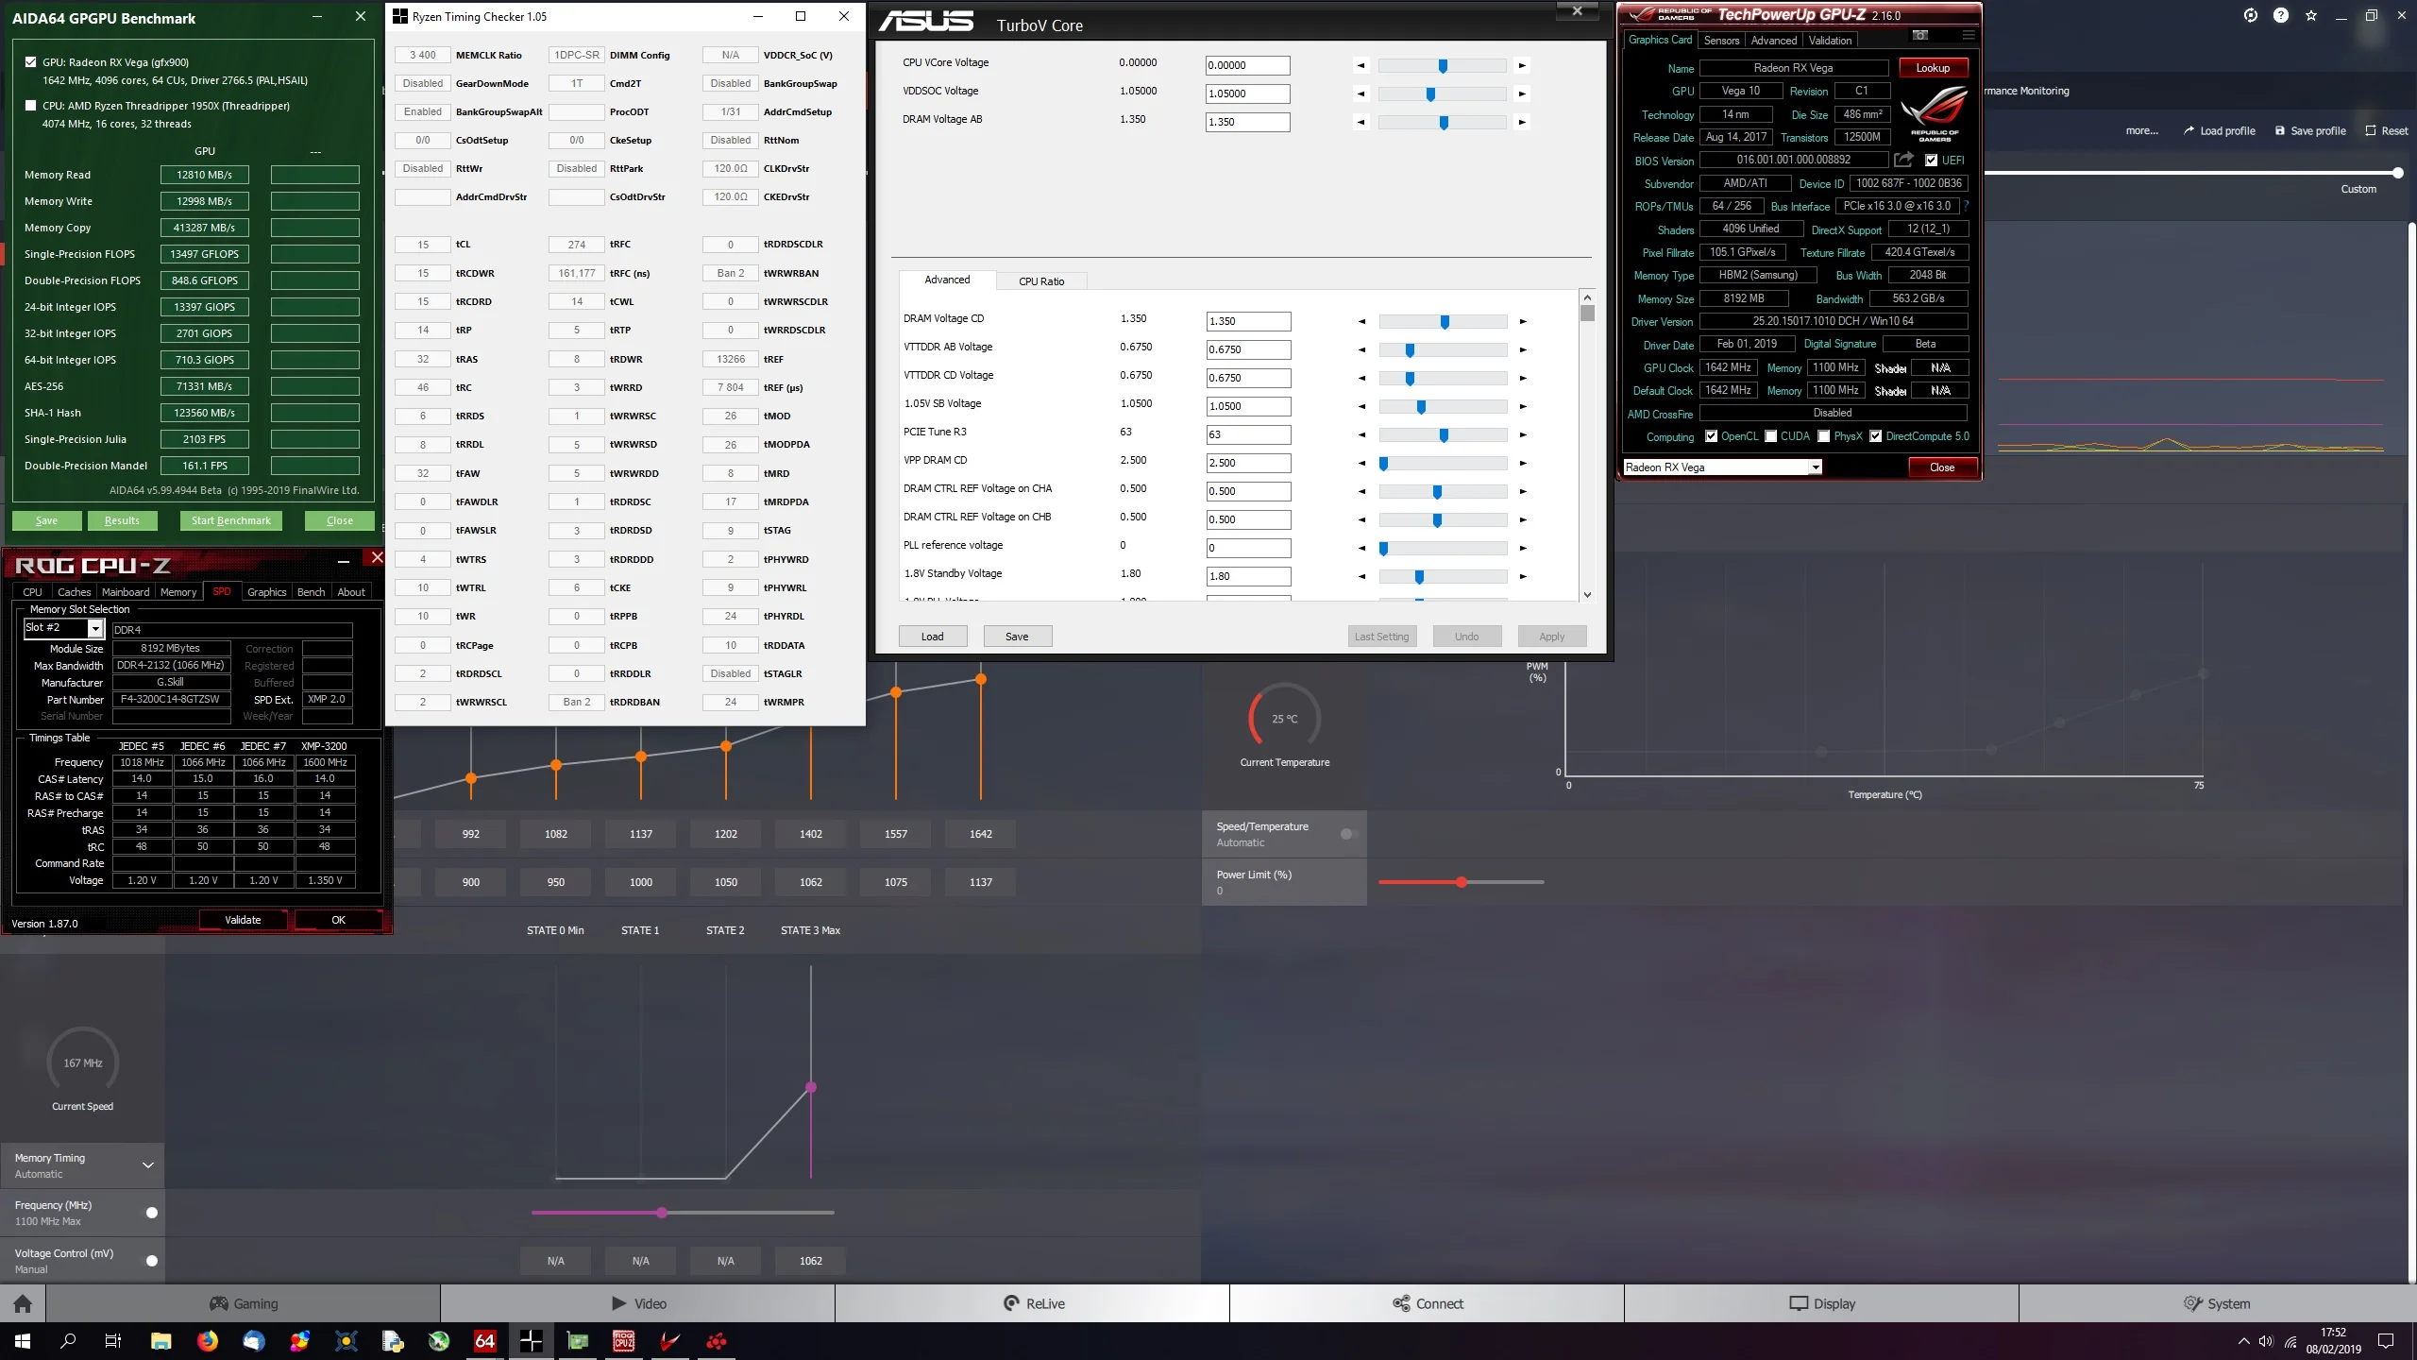The width and height of the screenshot is (2417, 1360).
Task: Open ROG CPU-Z from the taskbar
Action: [x=624, y=1341]
